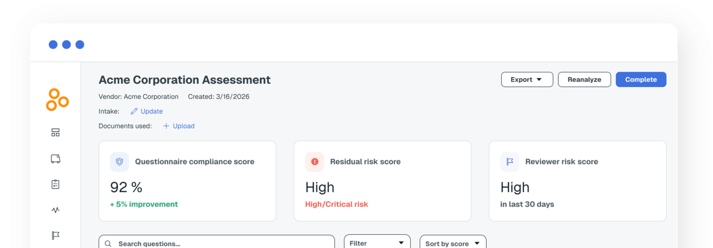Click the shield icon on compliance score card
Image resolution: width=713 pixels, height=248 pixels.
pyautogui.click(x=120, y=162)
